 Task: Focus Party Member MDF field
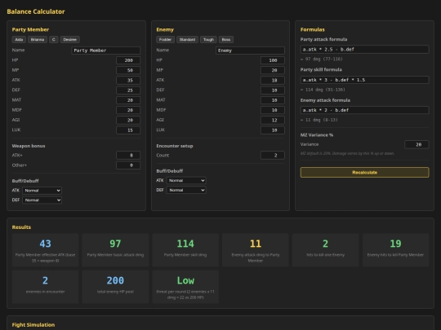pyautogui.click(x=128, y=110)
